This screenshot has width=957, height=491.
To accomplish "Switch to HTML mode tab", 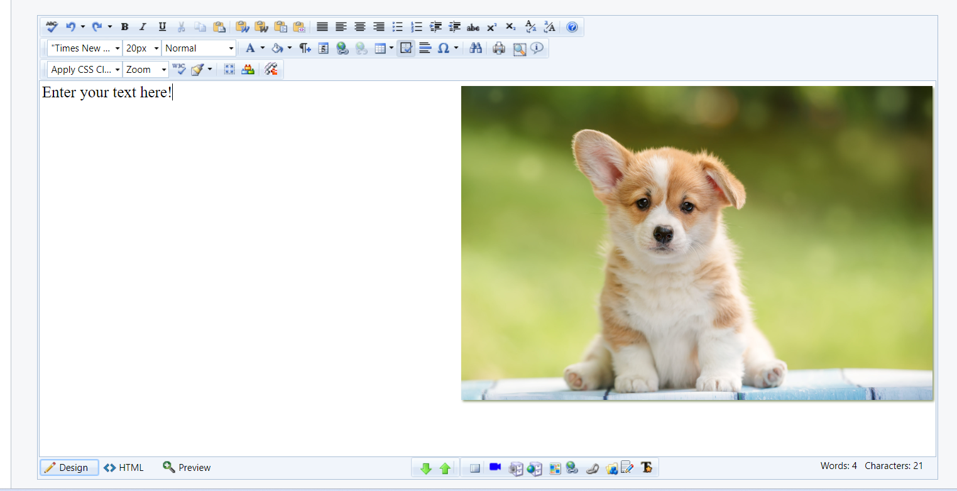I will (x=124, y=468).
